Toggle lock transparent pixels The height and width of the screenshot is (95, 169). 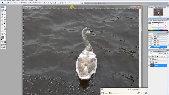152,56
